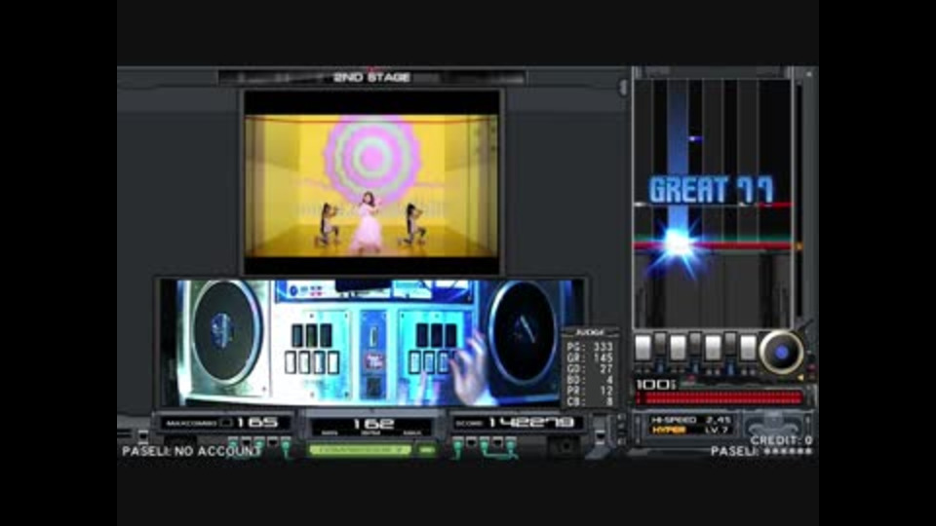Click the CREDIT: 0 text
This screenshot has width=936, height=526.
click(x=781, y=440)
